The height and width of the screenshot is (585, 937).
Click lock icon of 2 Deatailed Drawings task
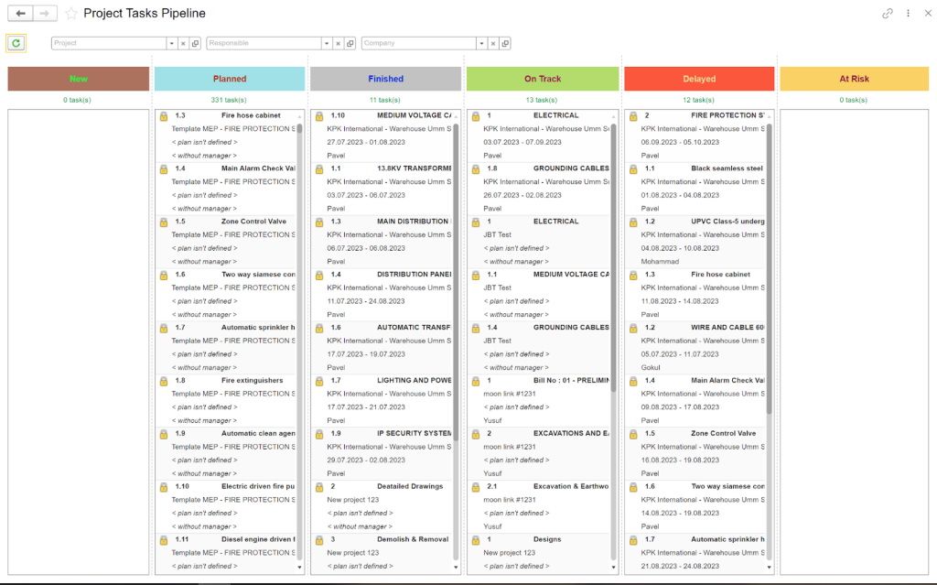pos(319,487)
